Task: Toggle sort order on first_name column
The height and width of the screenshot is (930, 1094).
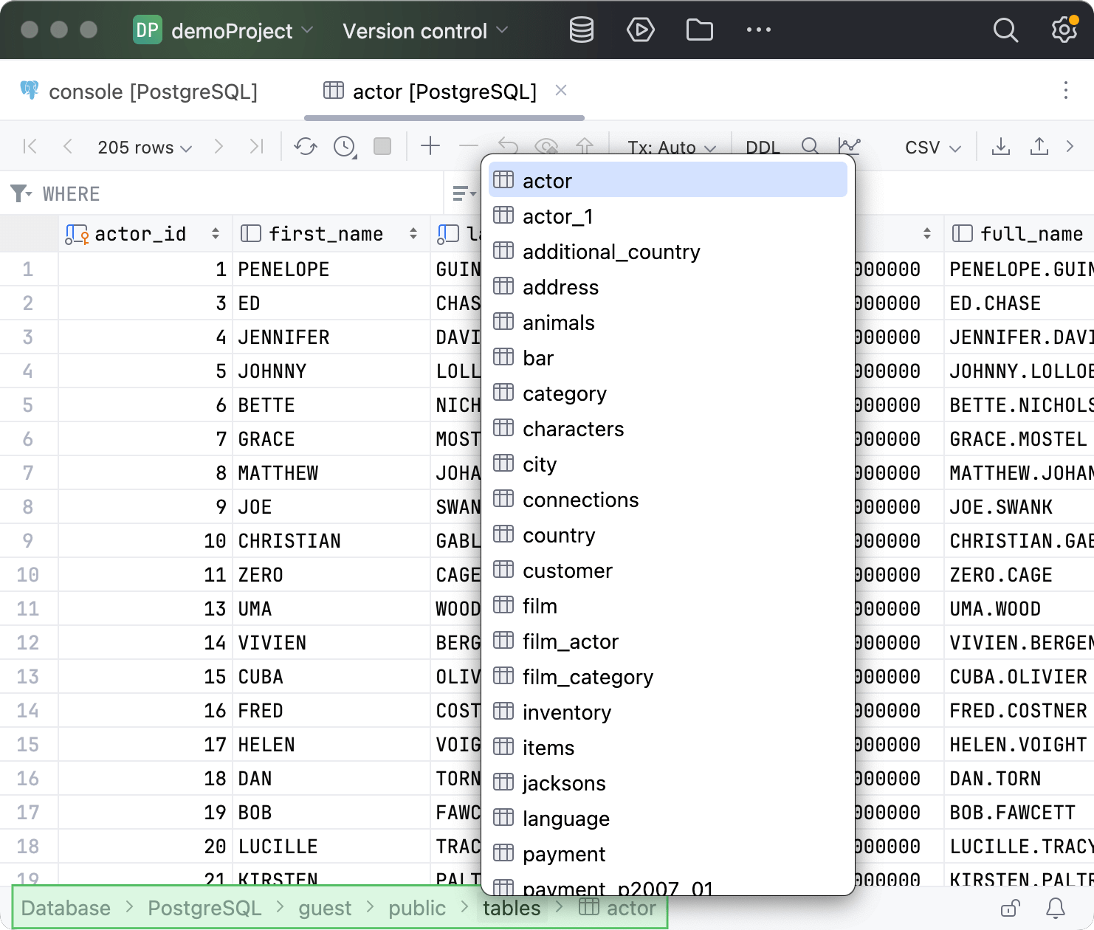Action: click(413, 234)
